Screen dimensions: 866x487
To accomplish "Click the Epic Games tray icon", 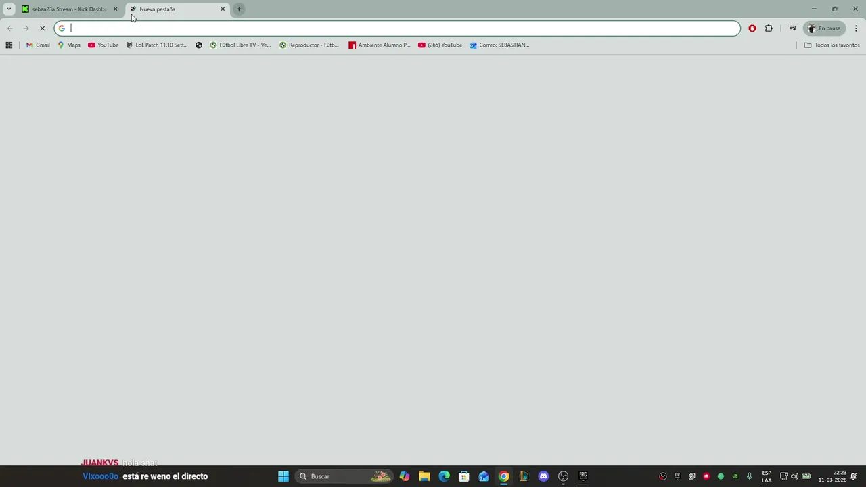I will click(677, 476).
